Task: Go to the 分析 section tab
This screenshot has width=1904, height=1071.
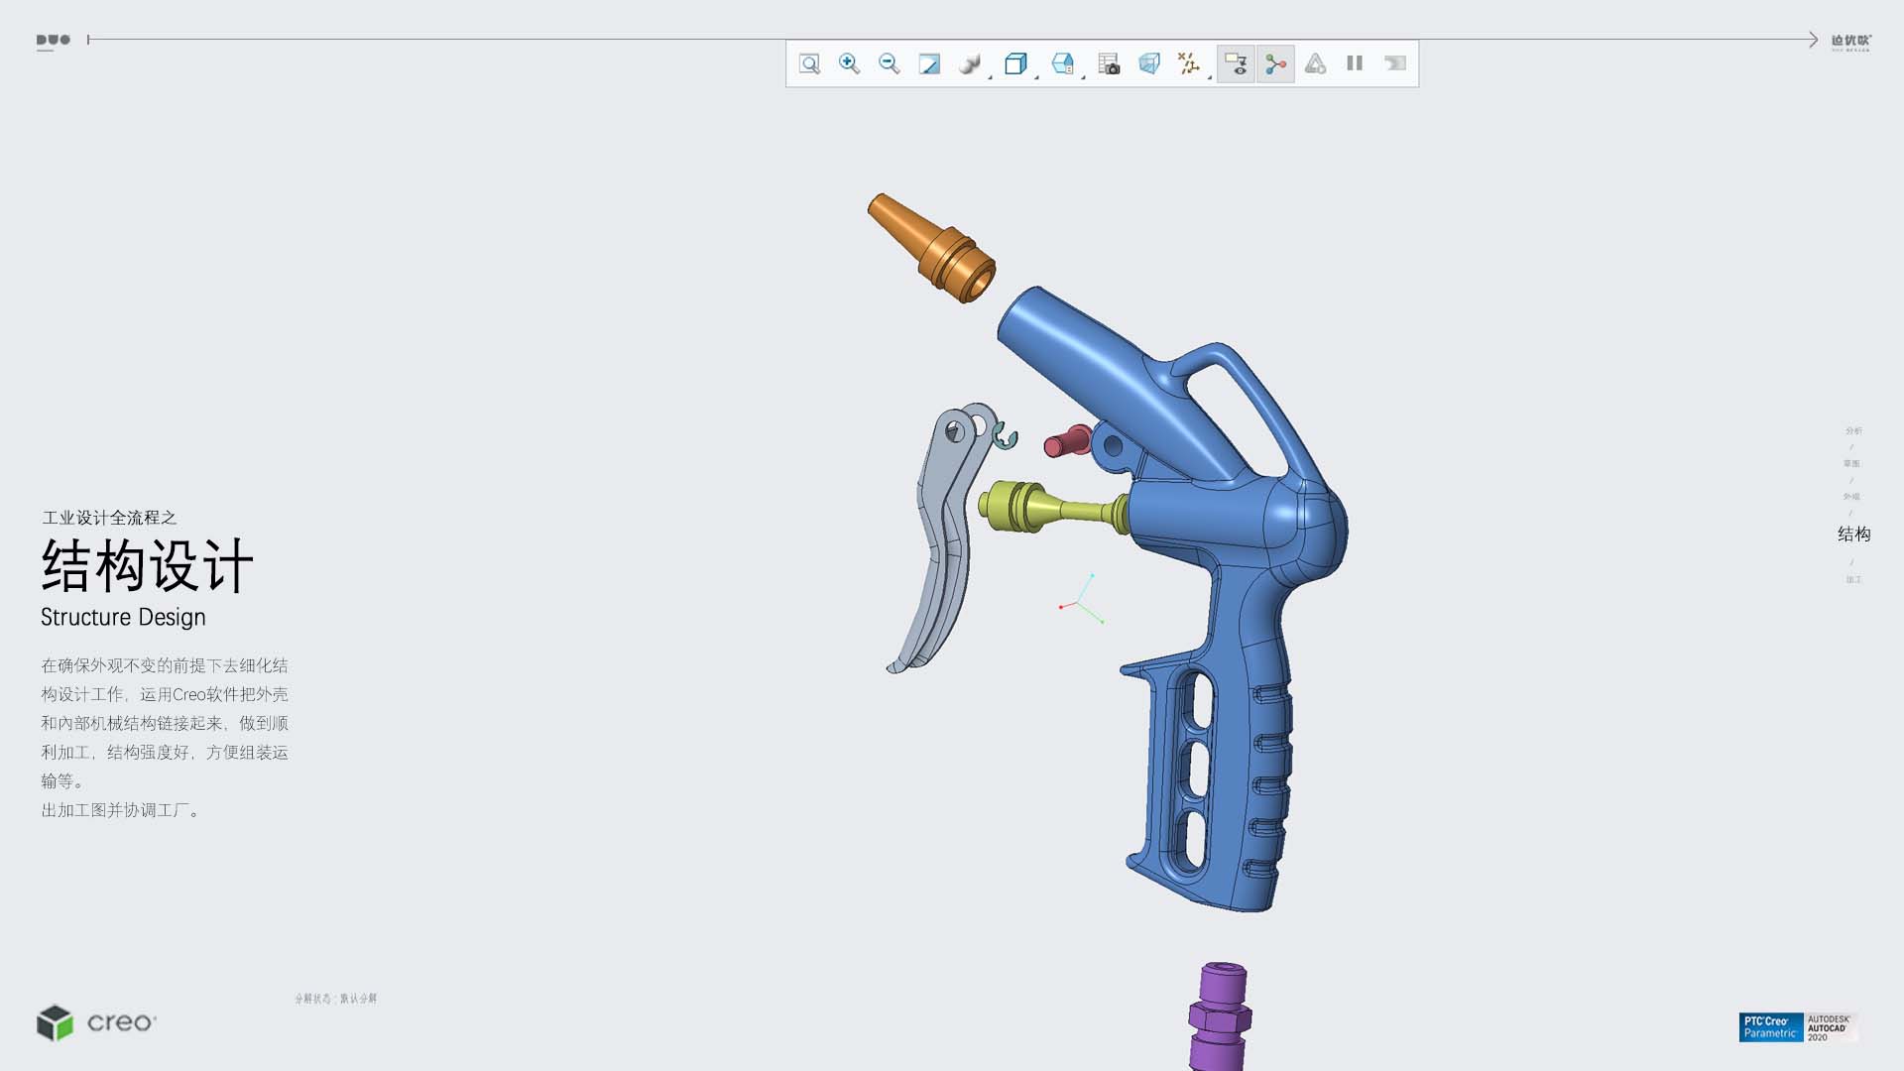Action: [x=1853, y=430]
